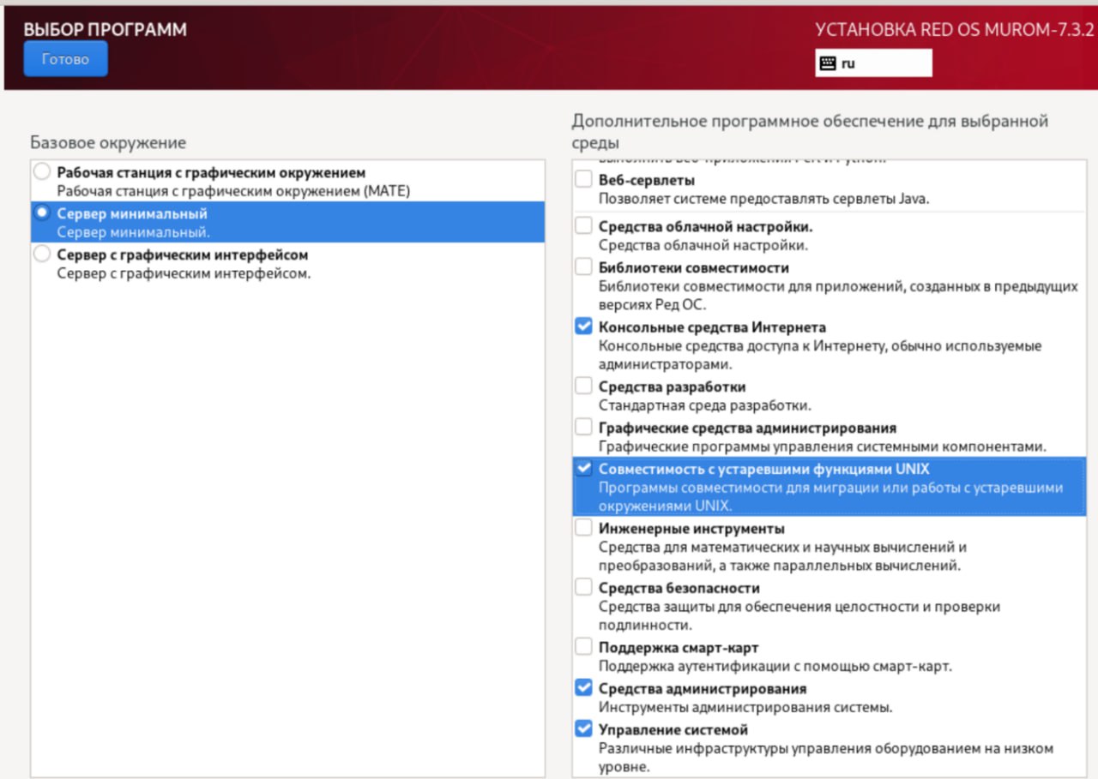Uncheck the Средства администрирования checkbox
The width and height of the screenshot is (1098, 779).
[x=583, y=688]
